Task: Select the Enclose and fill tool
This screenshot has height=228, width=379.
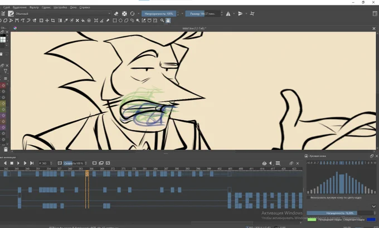Action: click(89, 21)
